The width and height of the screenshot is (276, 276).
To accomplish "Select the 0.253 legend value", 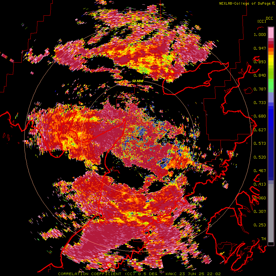I will coord(260,225).
